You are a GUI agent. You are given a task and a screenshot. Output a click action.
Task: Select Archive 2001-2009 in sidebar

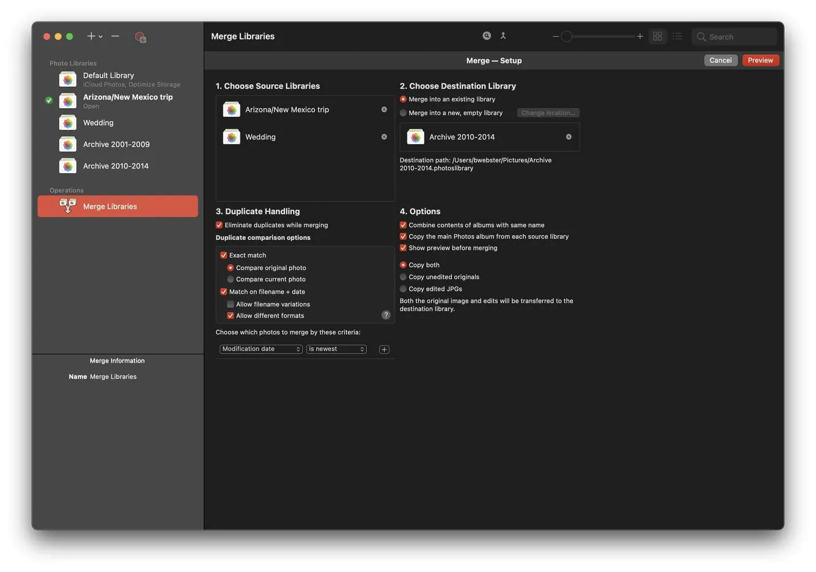pyautogui.click(x=117, y=144)
